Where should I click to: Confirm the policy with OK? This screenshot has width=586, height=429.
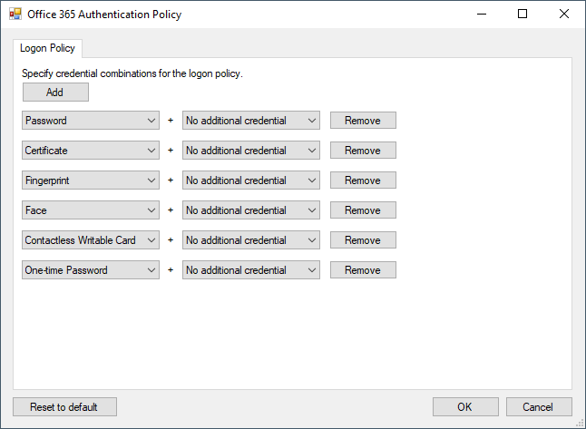click(x=465, y=406)
